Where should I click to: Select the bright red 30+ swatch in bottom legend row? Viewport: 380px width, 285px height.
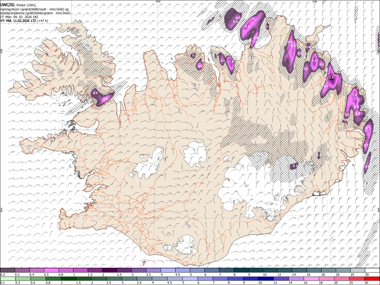click(372, 278)
